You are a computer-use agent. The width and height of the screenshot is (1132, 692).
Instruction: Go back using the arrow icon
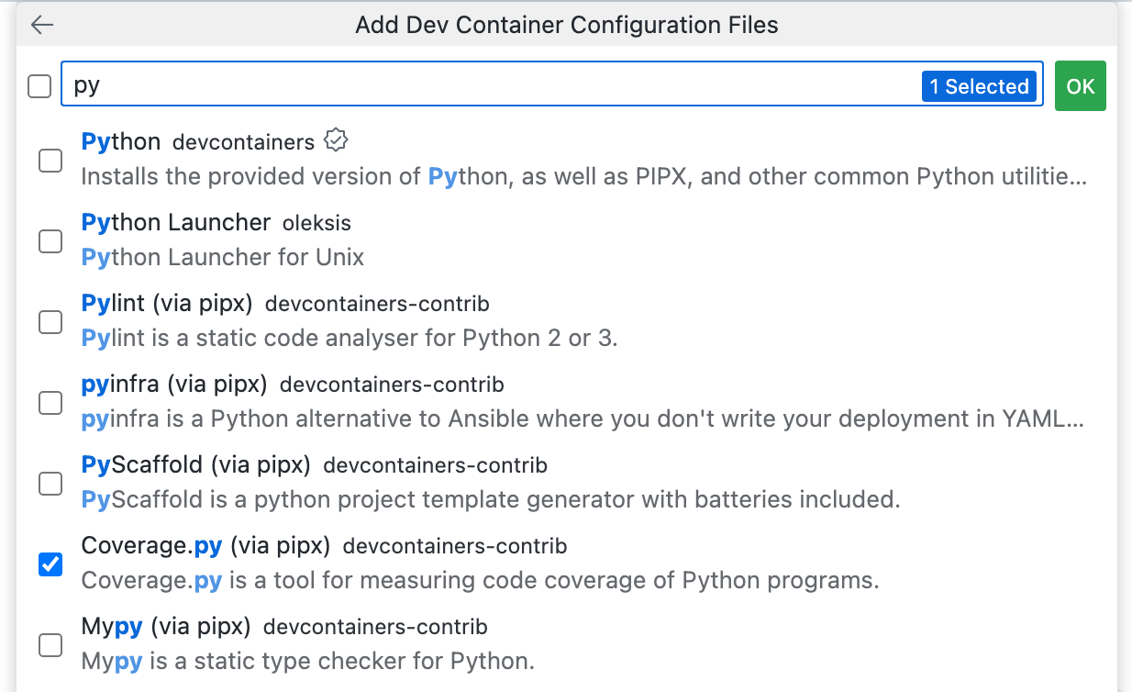(42, 25)
